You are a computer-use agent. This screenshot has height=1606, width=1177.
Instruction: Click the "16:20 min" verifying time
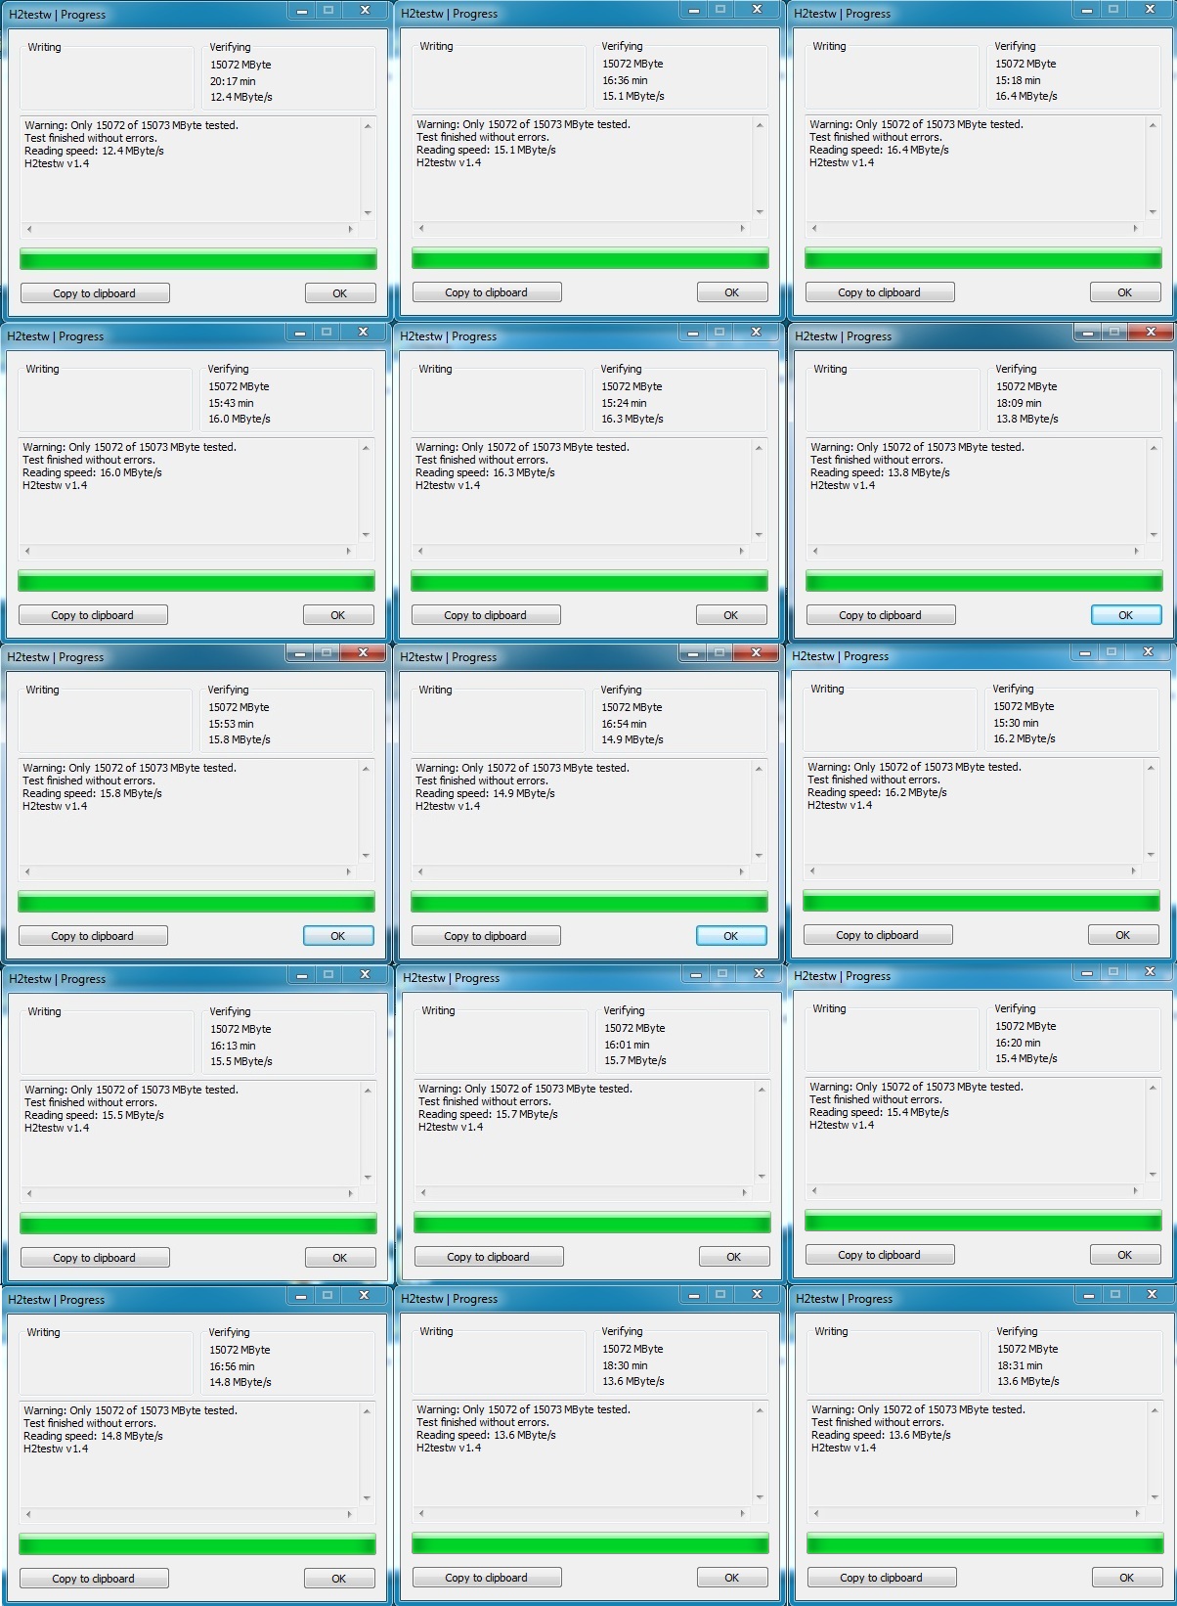pos(1018,1043)
